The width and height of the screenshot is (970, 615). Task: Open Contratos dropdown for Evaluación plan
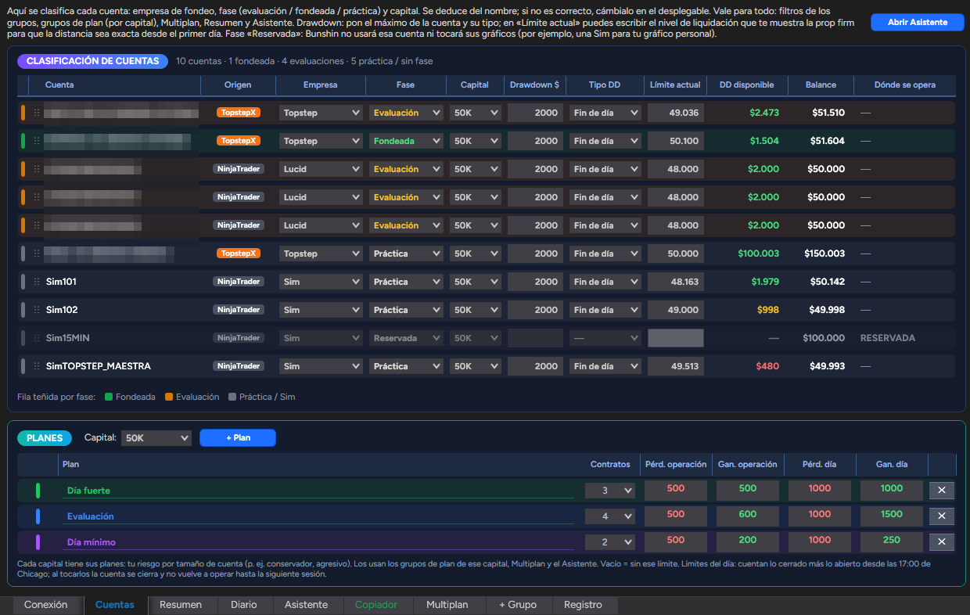click(610, 516)
